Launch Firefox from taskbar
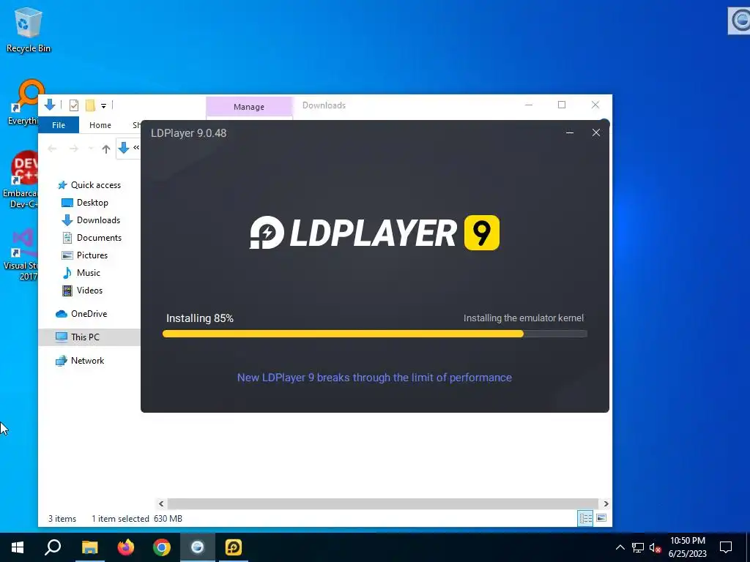750x562 pixels. (x=126, y=547)
